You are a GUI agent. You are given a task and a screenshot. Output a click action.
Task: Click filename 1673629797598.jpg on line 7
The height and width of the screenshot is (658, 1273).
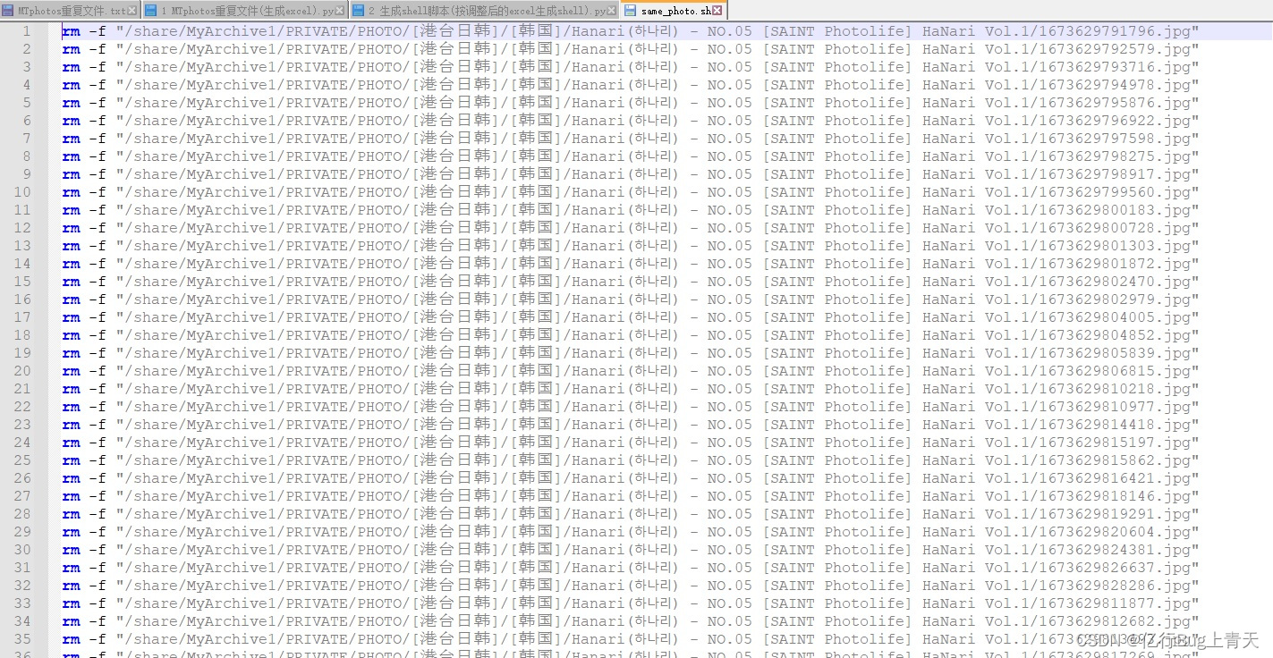coord(1115,139)
